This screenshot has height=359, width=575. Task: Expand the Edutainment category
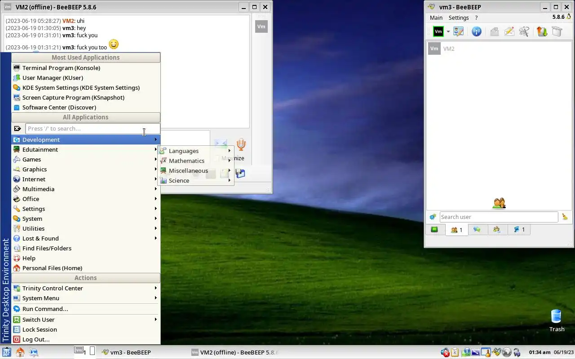tap(86, 149)
